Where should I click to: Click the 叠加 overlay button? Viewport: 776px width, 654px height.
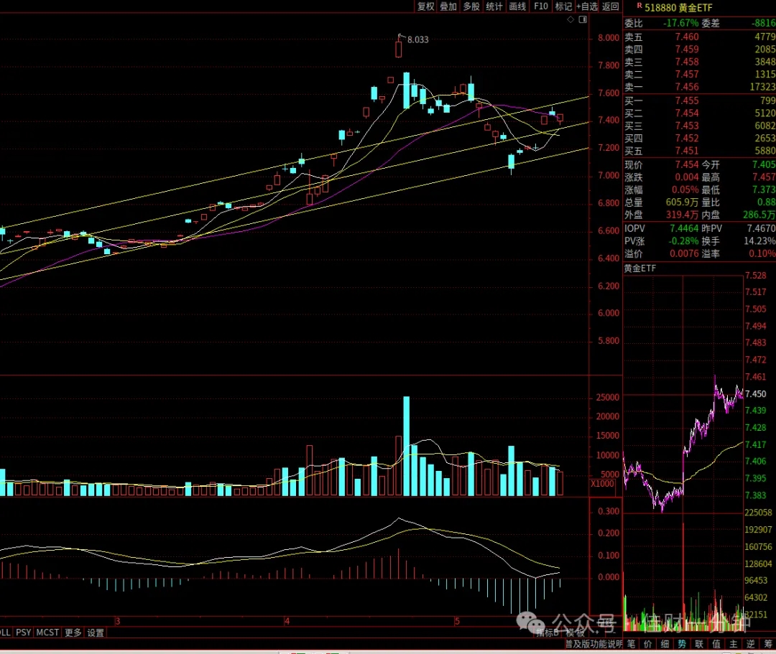tap(448, 6)
